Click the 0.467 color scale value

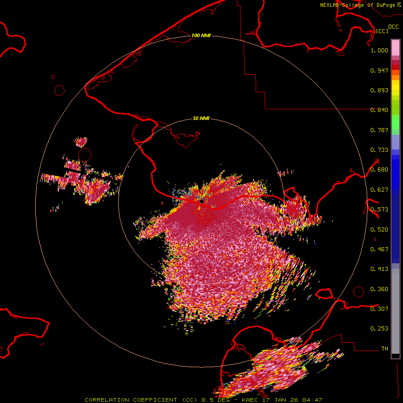pyautogui.click(x=379, y=249)
